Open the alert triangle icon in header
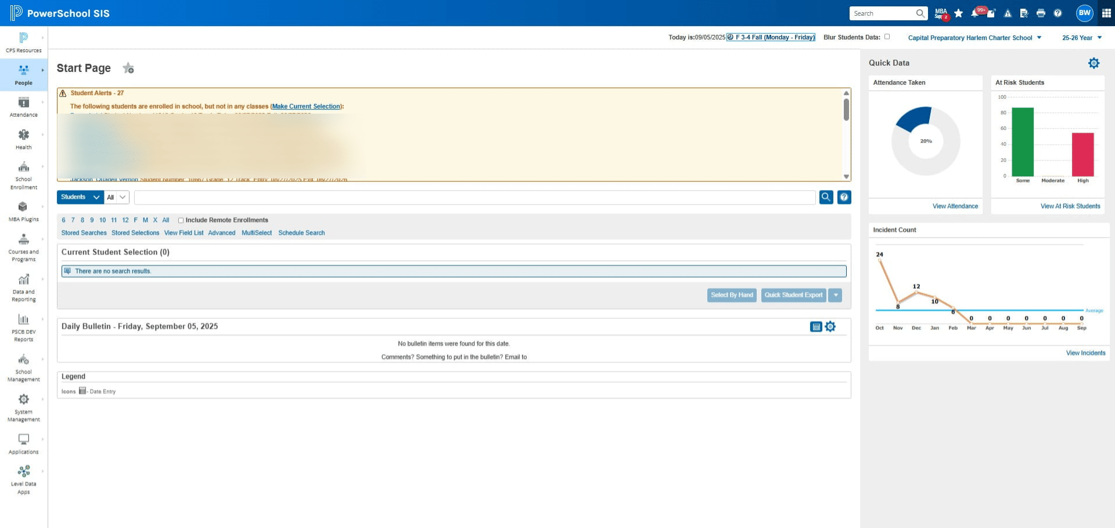Screen dimensions: 1115x528 (x=1008, y=13)
